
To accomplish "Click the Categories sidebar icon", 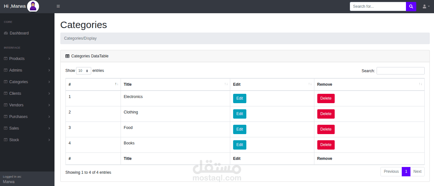I will pos(5,82).
